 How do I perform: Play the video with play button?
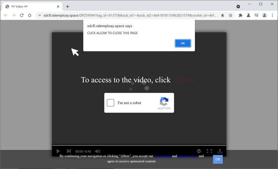[58, 151]
